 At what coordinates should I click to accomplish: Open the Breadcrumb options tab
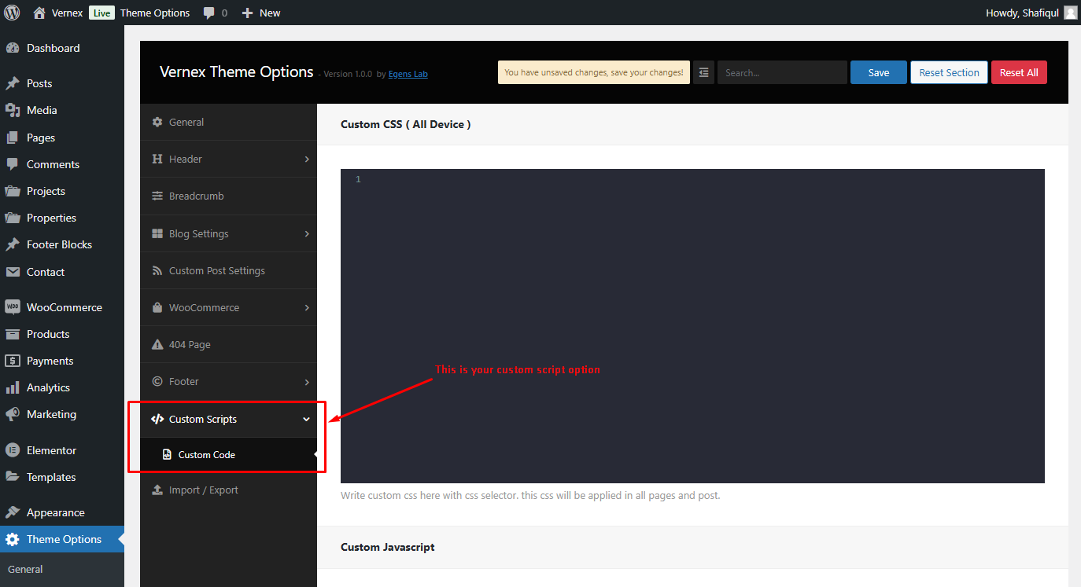(x=228, y=196)
